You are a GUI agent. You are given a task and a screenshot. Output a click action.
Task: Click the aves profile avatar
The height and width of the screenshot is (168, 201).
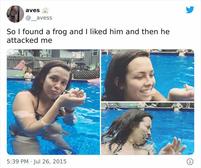coord(15,14)
